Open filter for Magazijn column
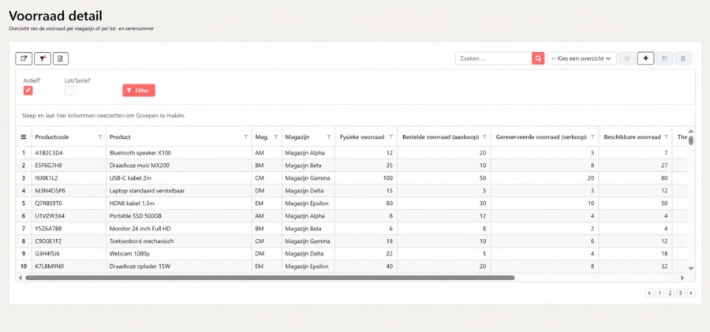710x332 pixels. [329, 136]
